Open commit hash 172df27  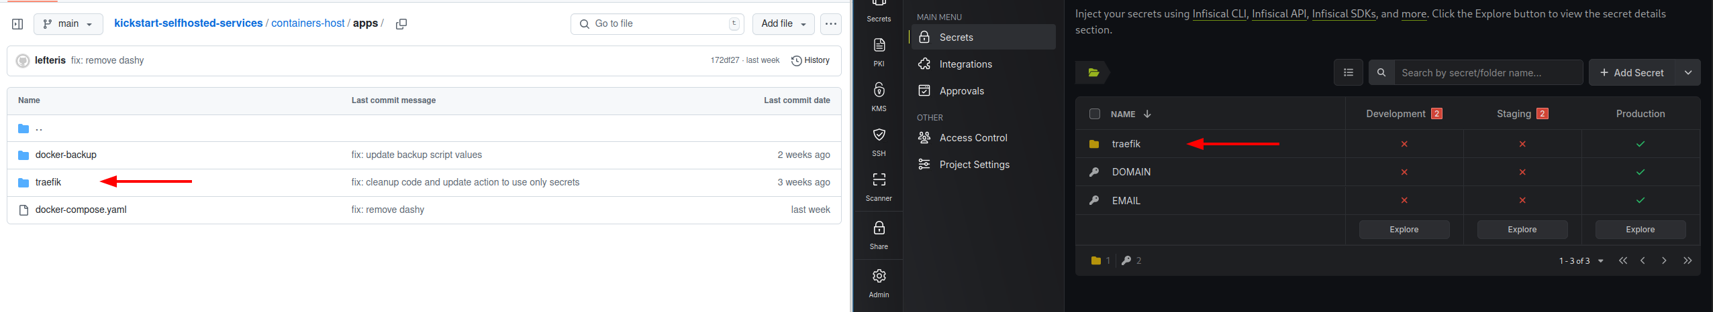pyautogui.click(x=725, y=60)
